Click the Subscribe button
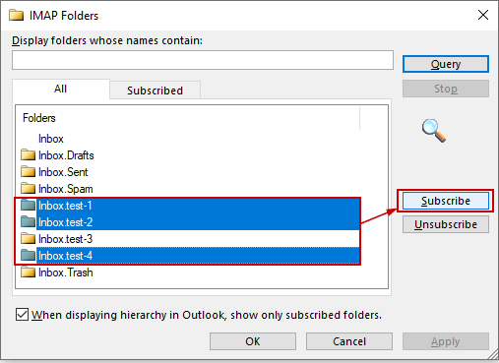Viewport: 499px width, 363px height. pos(446,201)
